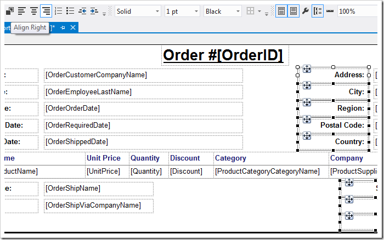Increase the indent
The width and height of the screenshot is (384, 240).
(x=94, y=12)
